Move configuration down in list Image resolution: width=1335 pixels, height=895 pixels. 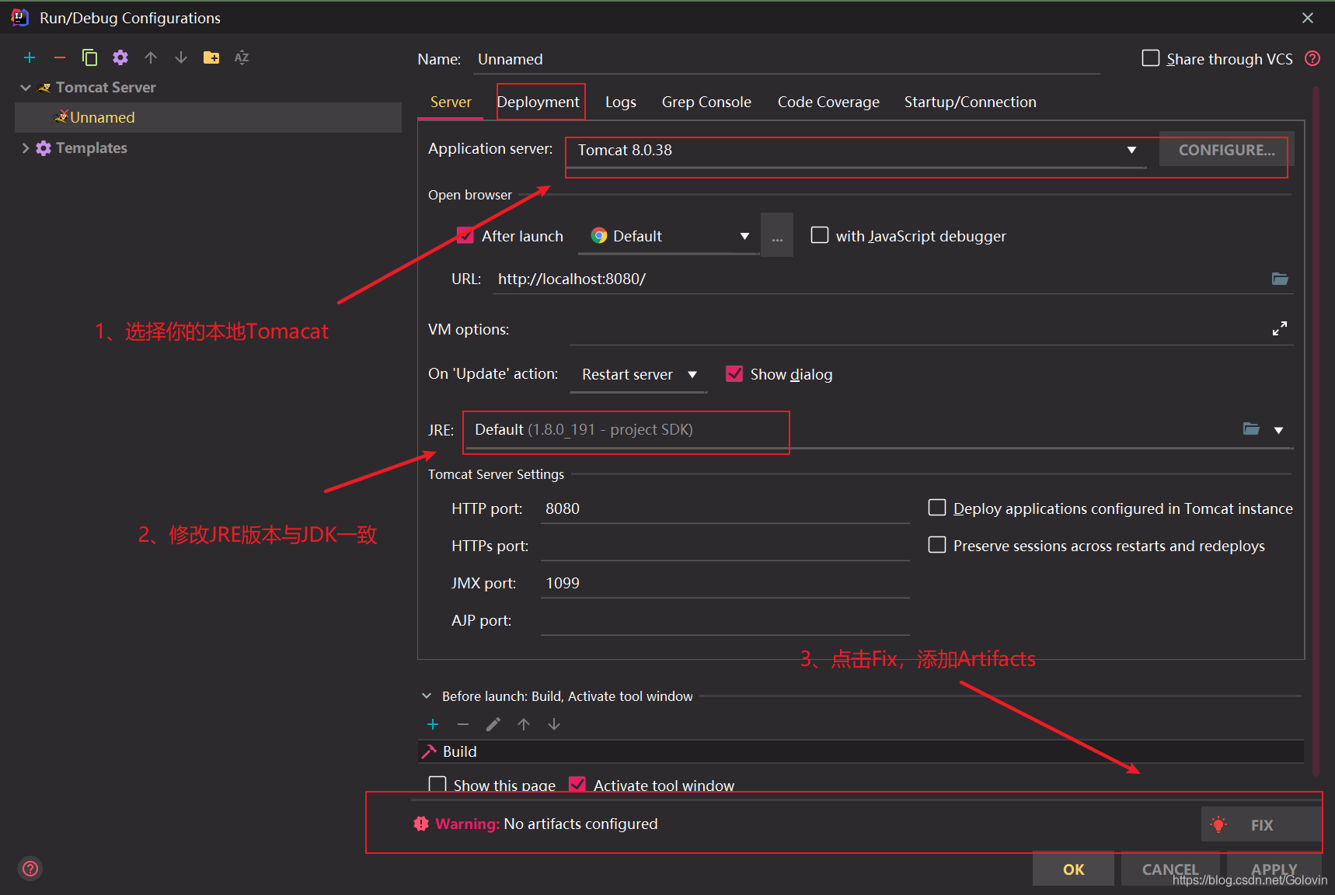[x=181, y=57]
